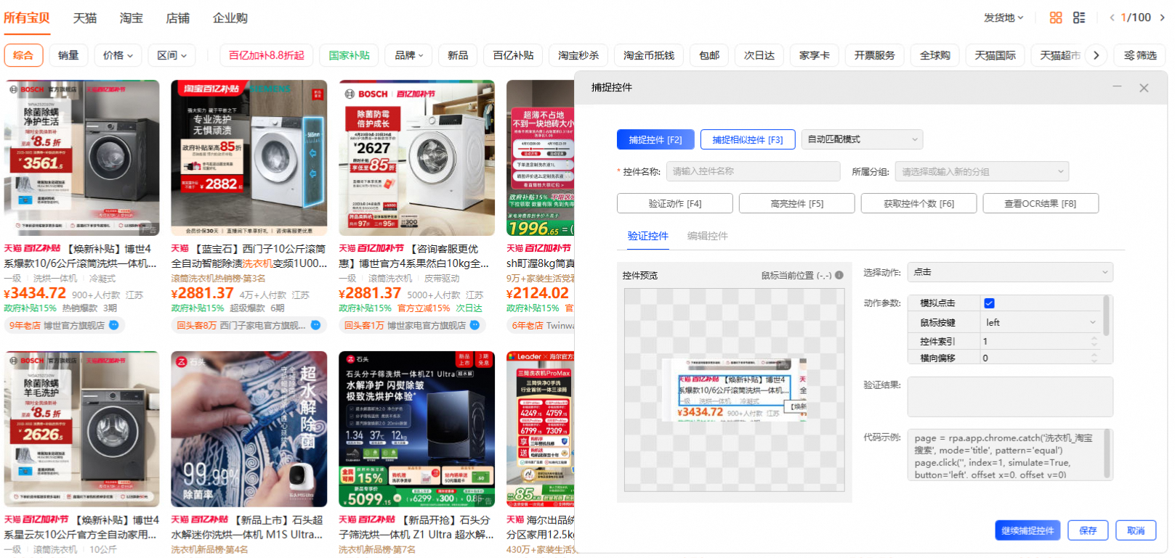Select 店铺 tab
This screenshot has height=558, width=1175.
pos(178,17)
